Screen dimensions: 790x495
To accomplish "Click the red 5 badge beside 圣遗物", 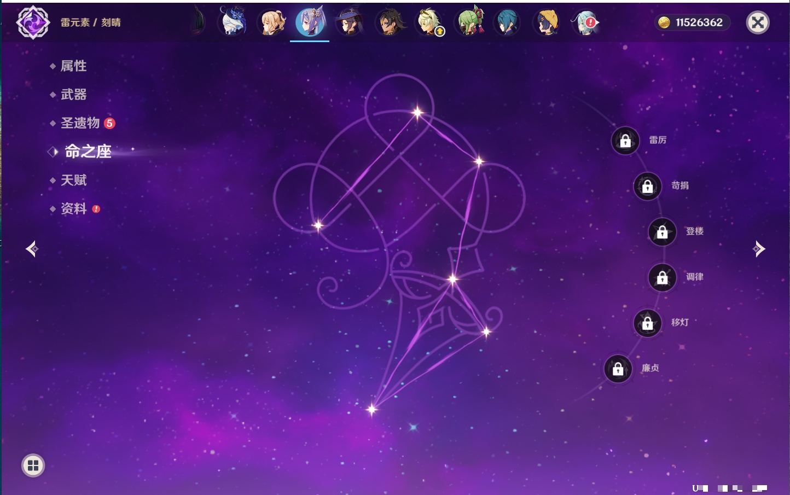I will (109, 123).
